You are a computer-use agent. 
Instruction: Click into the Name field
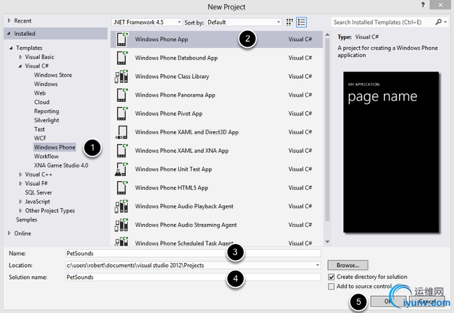193,253
